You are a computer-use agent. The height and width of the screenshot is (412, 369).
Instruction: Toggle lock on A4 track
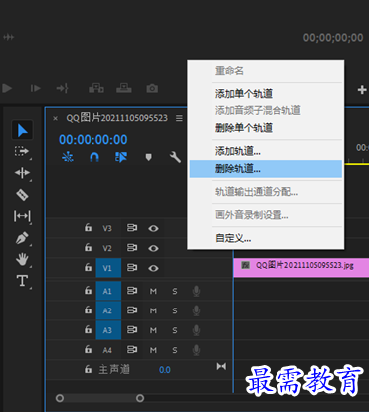coord(88,349)
